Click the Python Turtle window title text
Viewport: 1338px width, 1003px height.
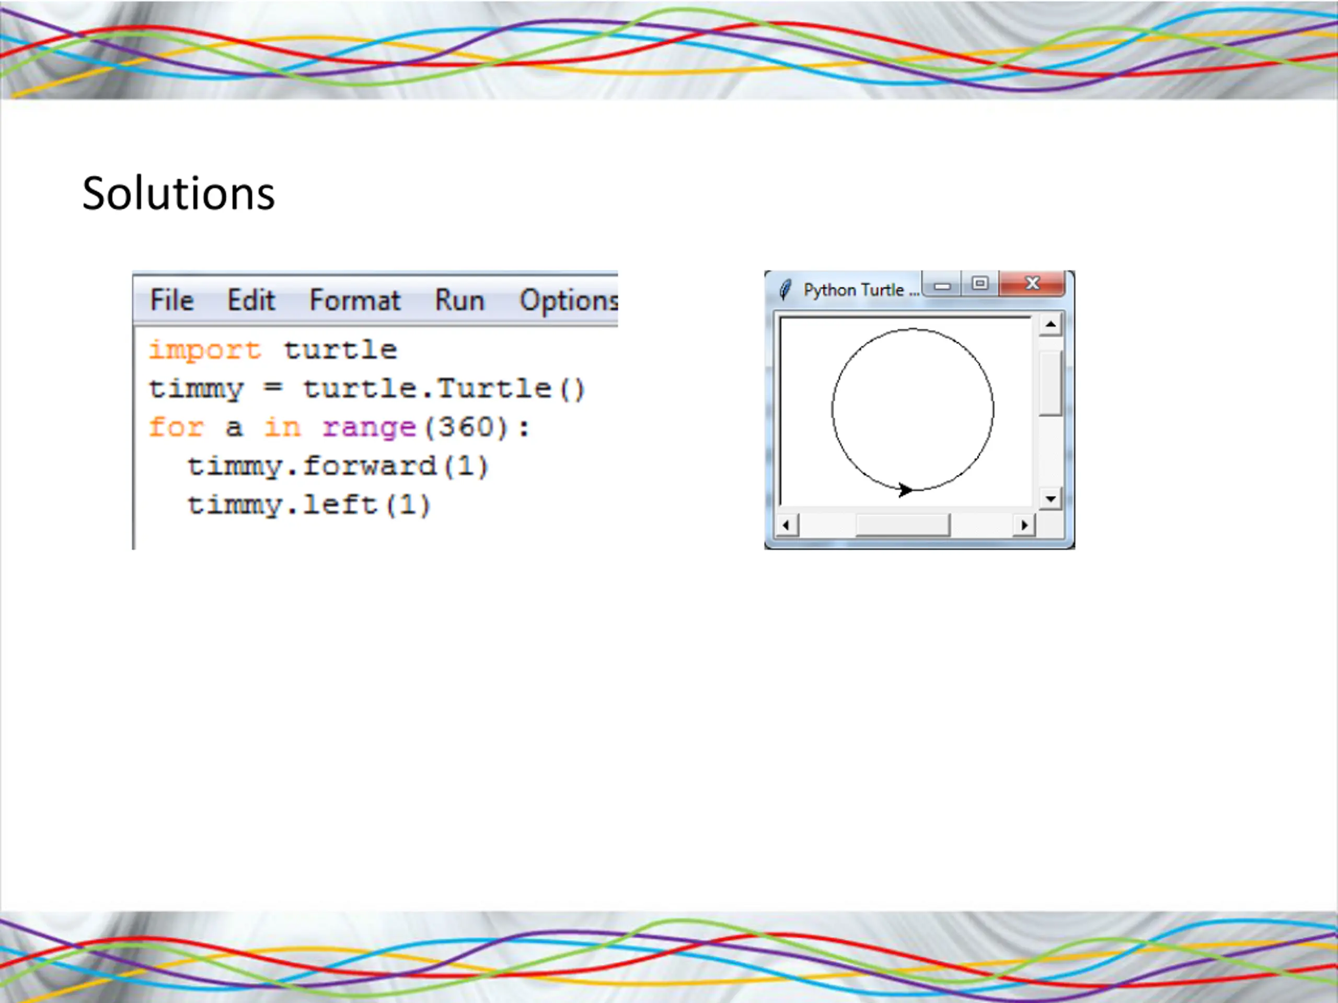pyautogui.click(x=861, y=290)
